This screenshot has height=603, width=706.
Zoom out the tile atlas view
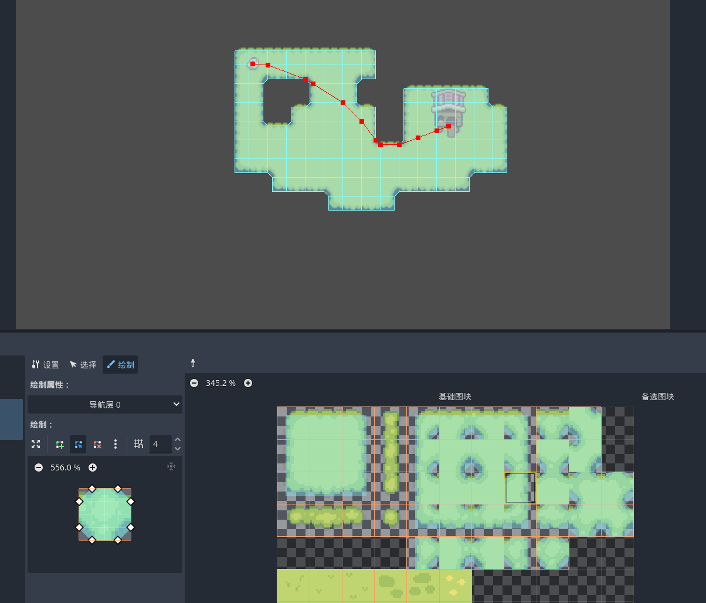click(194, 383)
